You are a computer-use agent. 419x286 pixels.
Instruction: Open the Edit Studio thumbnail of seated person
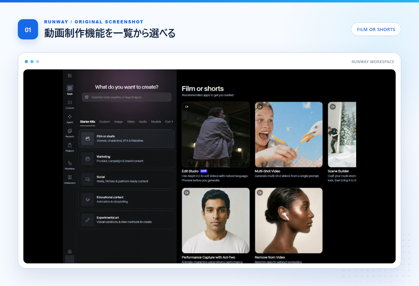point(216,134)
